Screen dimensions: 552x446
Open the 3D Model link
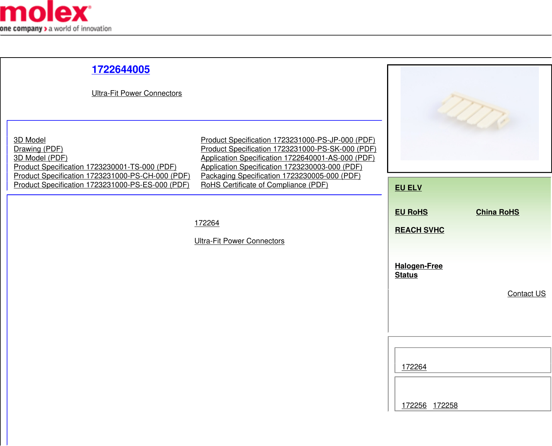pos(30,140)
